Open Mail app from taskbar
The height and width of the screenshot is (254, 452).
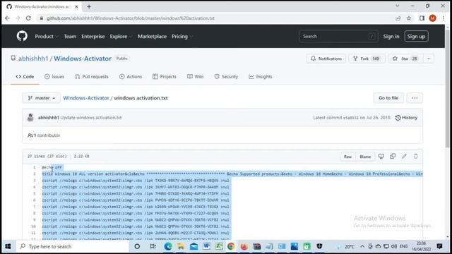pyautogui.click(x=194, y=246)
